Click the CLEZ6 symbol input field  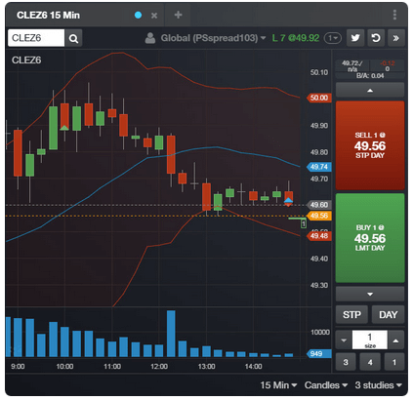pyautogui.click(x=36, y=38)
